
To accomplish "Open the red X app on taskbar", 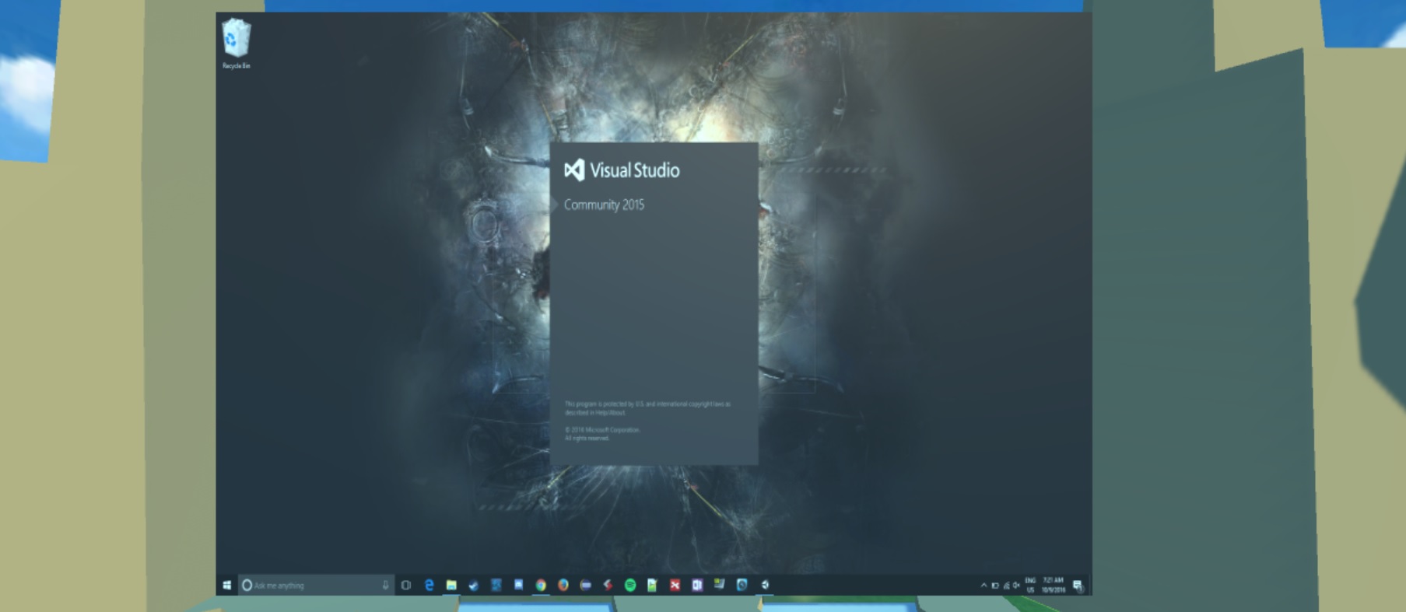I will coord(675,585).
